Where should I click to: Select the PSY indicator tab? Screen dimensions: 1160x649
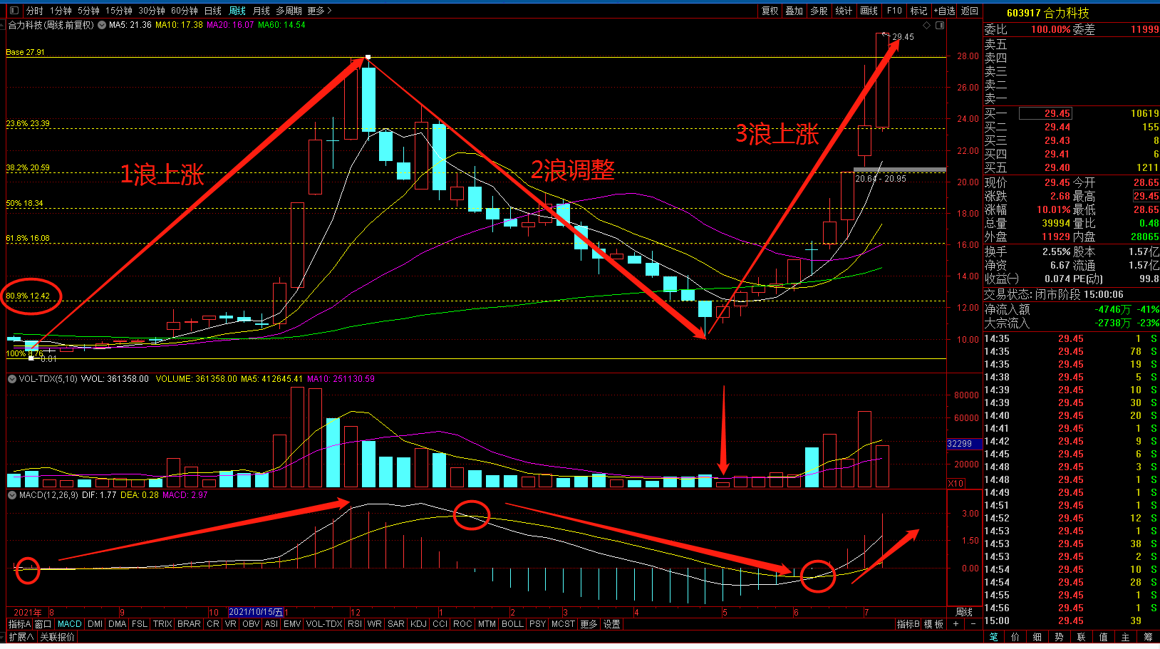538,624
